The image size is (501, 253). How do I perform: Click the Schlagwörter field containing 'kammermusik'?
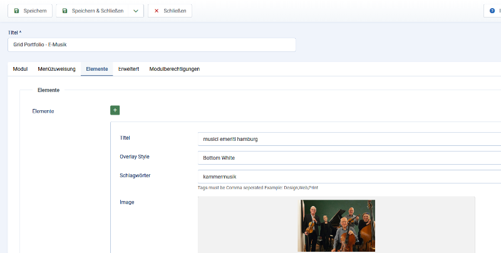pyautogui.click(x=348, y=177)
